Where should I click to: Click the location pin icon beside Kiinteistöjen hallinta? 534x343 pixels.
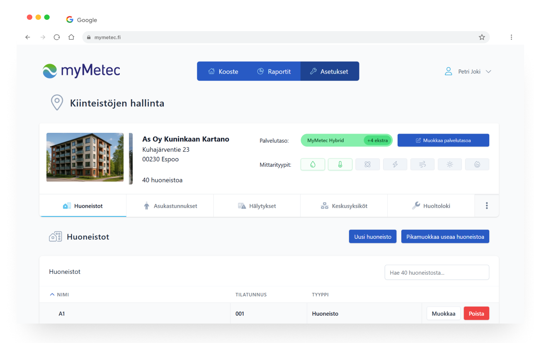57,103
